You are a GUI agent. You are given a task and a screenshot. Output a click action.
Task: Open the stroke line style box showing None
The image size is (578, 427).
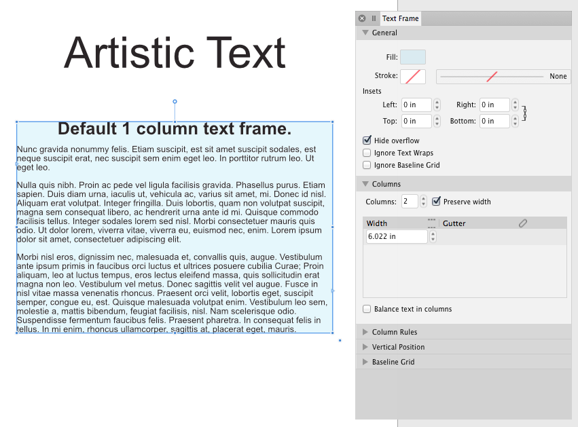pyautogui.click(x=503, y=76)
